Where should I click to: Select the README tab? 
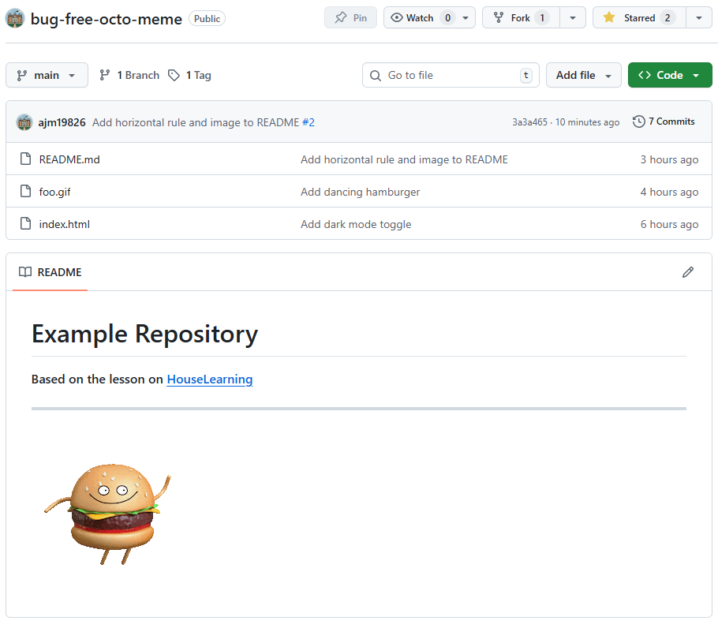pos(50,272)
